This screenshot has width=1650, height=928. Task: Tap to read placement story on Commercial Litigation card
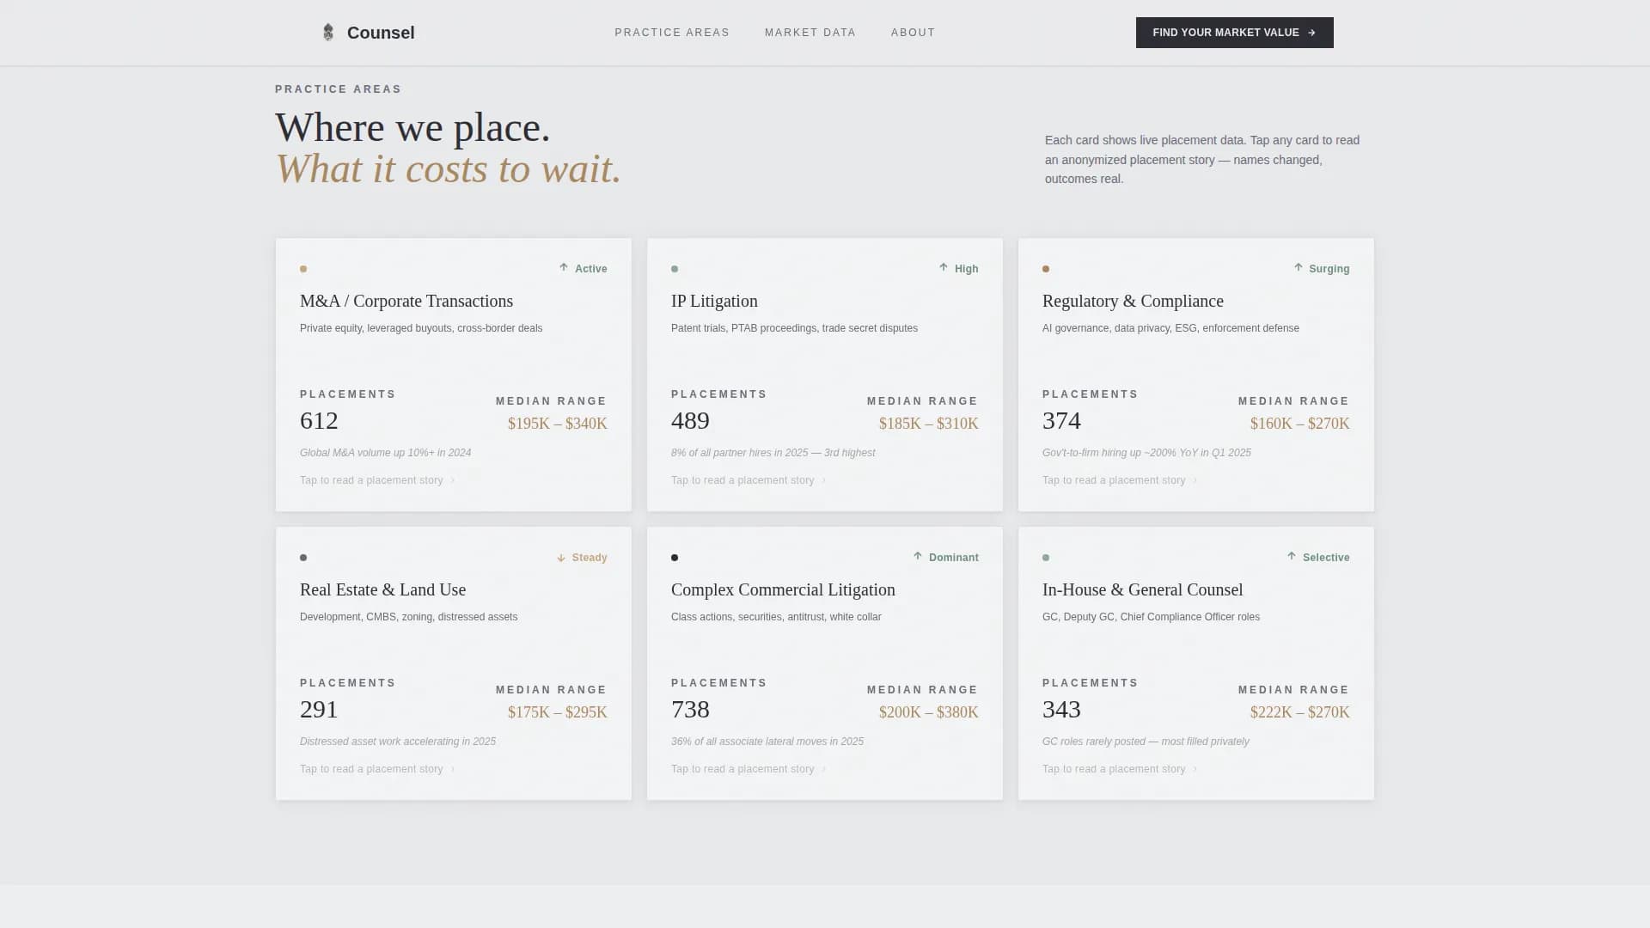(x=742, y=769)
